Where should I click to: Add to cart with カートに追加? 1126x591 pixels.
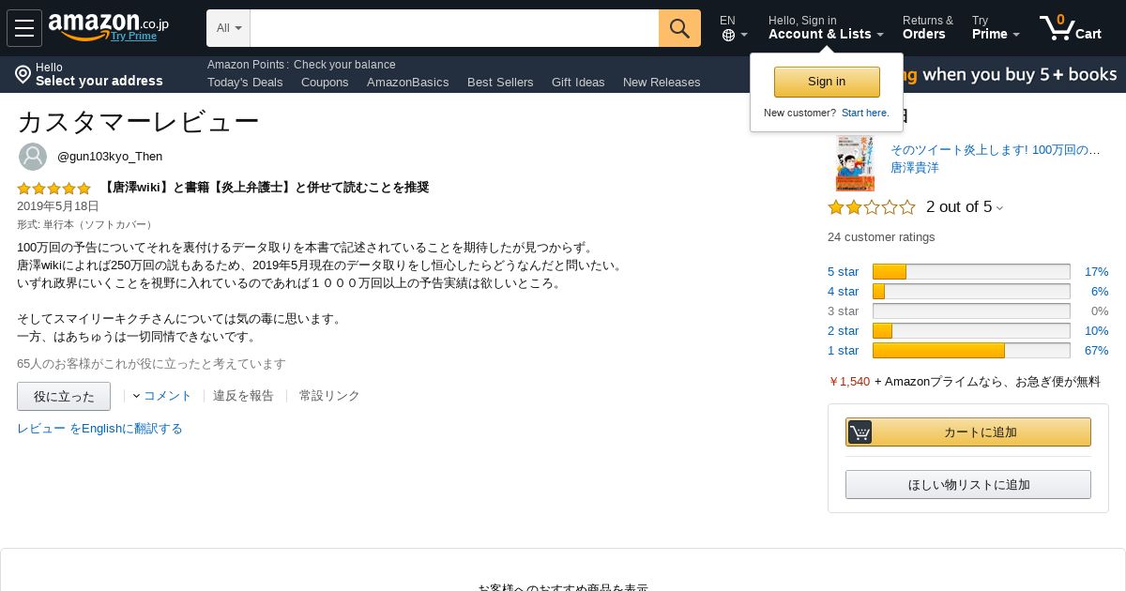point(968,432)
